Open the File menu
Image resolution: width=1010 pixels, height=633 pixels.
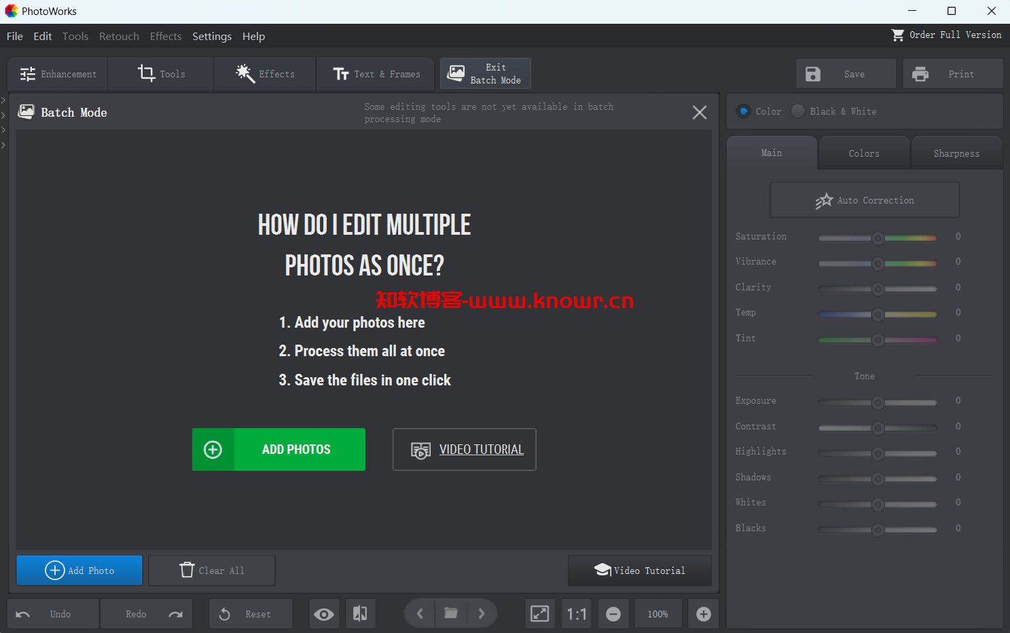click(15, 36)
